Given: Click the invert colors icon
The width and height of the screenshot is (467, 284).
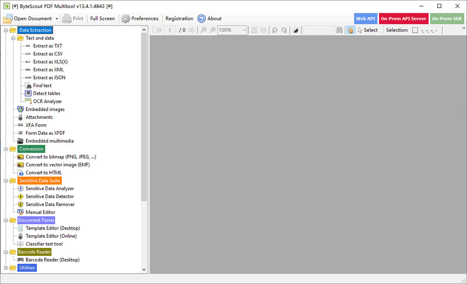Looking at the screenshot, I should pos(295,30).
